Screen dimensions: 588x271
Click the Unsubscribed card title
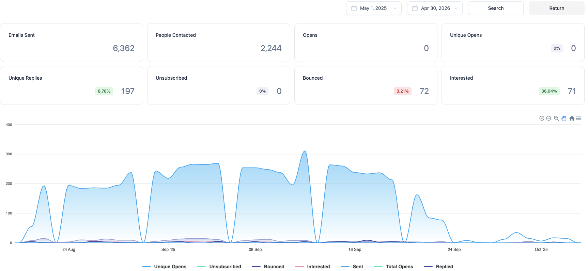pyautogui.click(x=171, y=78)
